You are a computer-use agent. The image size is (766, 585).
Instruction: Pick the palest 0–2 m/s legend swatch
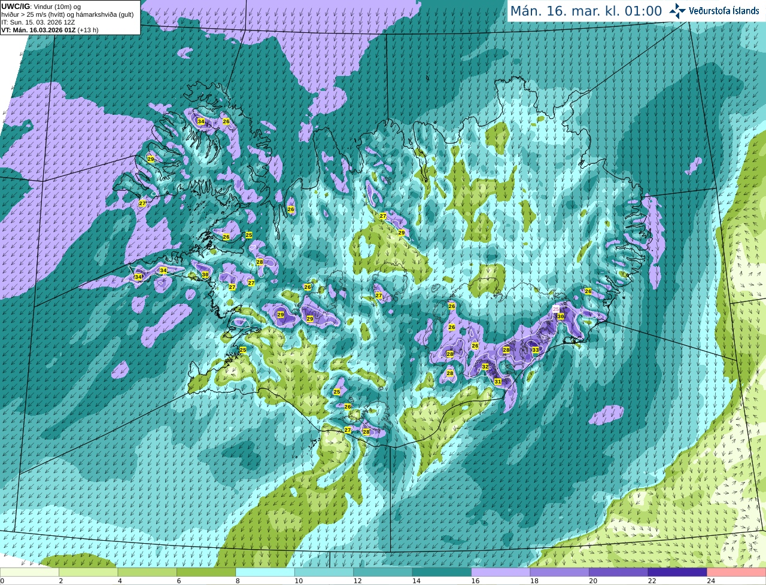[x=29, y=572]
